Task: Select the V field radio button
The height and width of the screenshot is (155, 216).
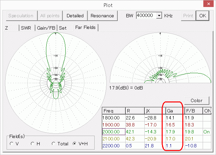Action: coord(12,144)
